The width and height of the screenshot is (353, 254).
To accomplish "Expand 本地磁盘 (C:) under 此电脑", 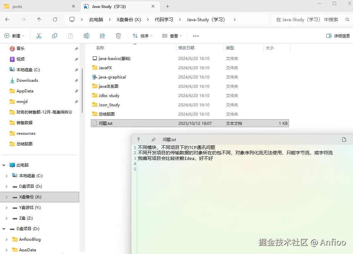I will tap(7, 176).
